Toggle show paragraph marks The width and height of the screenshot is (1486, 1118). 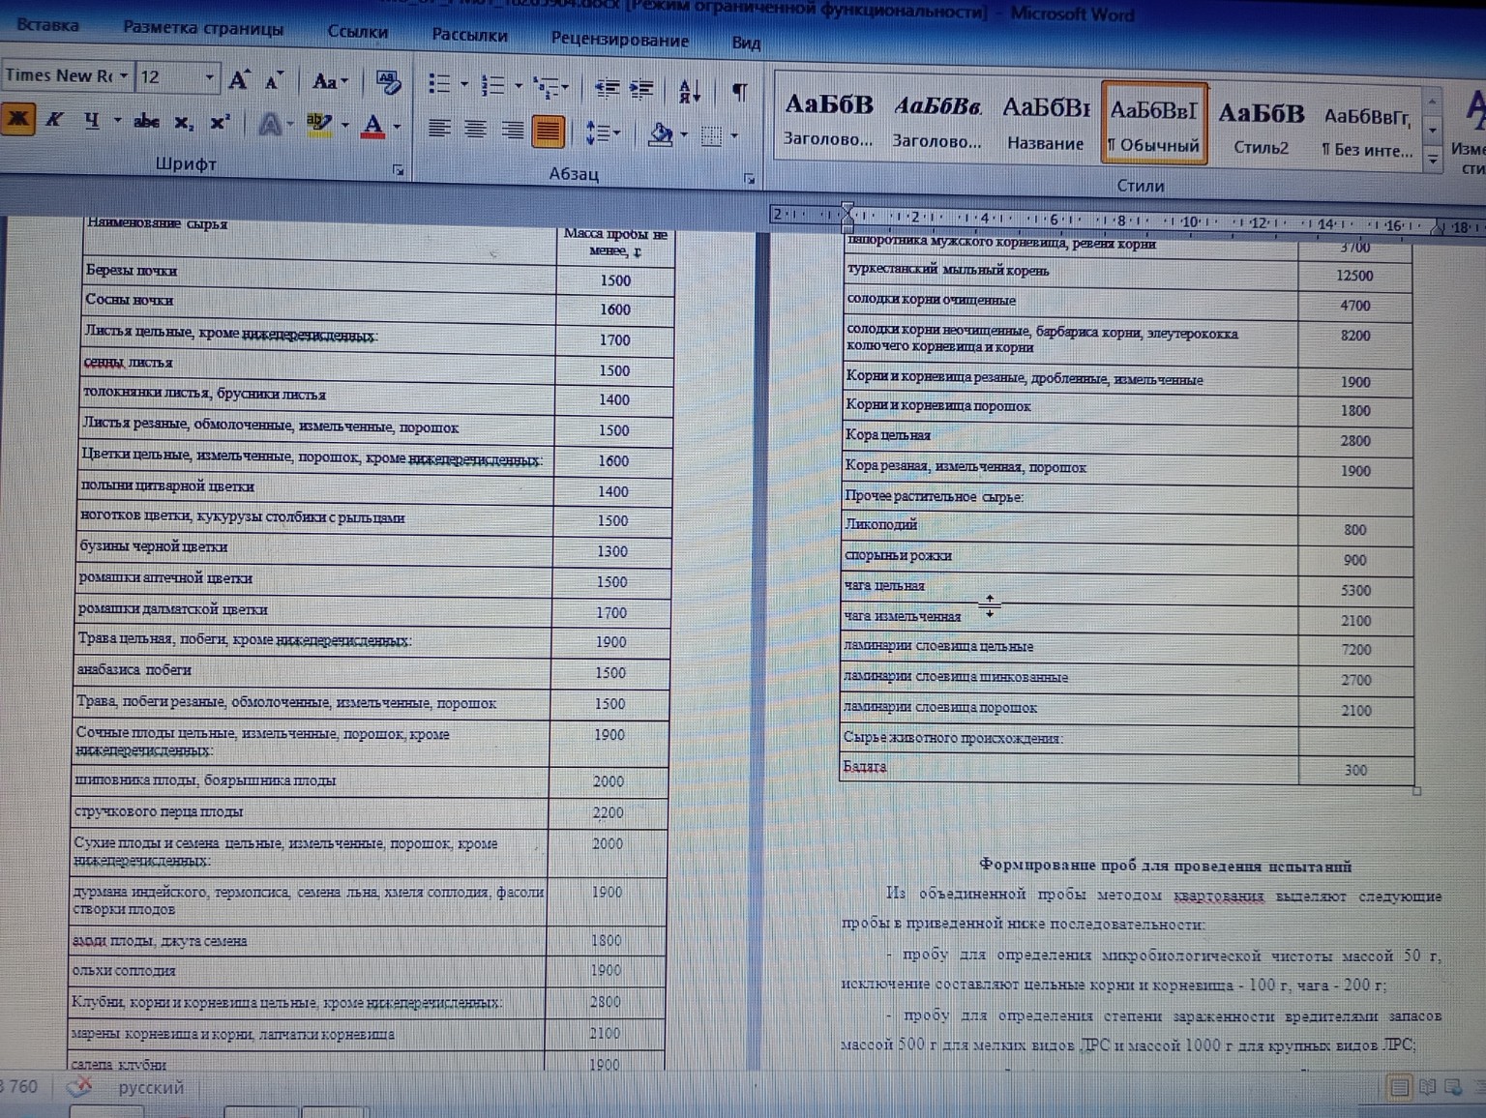(739, 92)
